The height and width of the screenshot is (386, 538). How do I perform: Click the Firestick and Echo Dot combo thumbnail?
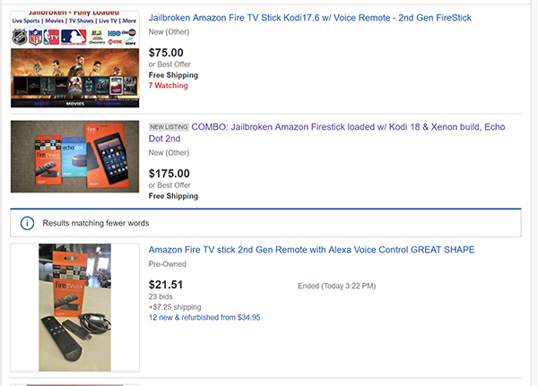tap(74, 157)
